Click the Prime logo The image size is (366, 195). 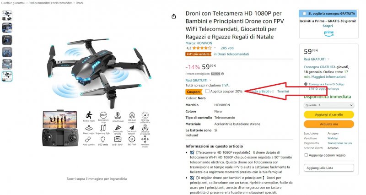(x=328, y=33)
